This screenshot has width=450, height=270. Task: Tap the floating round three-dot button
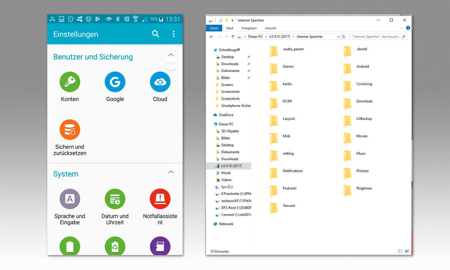click(x=171, y=63)
